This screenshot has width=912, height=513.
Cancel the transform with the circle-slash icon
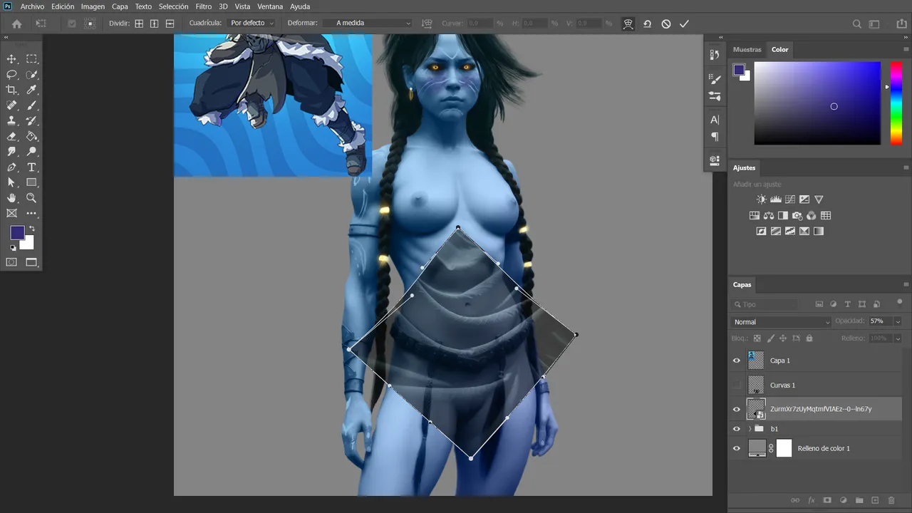click(x=665, y=24)
